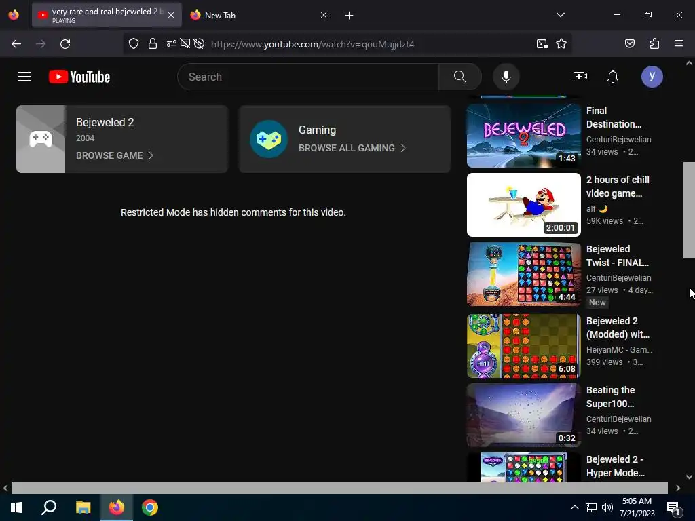This screenshot has height=521, width=695.
Task: View site security padlock info
Action: click(153, 44)
